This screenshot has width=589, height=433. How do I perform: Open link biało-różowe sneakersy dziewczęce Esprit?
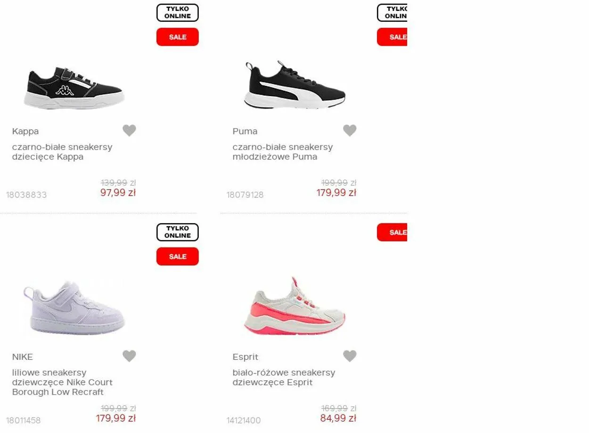tap(284, 377)
